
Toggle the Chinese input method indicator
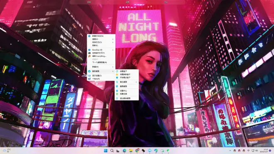point(248,151)
